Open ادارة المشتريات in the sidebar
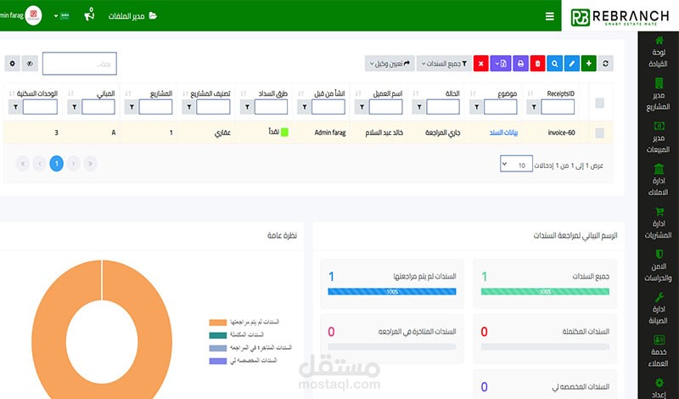This screenshot has height=399, width=679. (x=659, y=223)
